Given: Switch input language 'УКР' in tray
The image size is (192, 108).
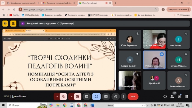Looking at the screenshot, I should [173, 105].
